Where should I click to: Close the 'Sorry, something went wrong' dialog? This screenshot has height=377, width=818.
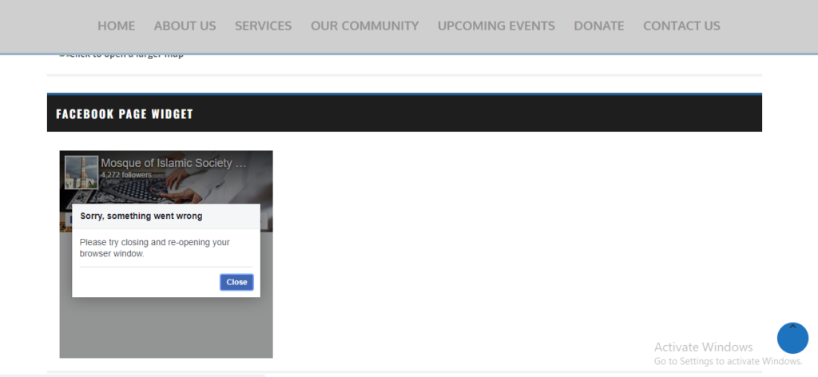236,282
